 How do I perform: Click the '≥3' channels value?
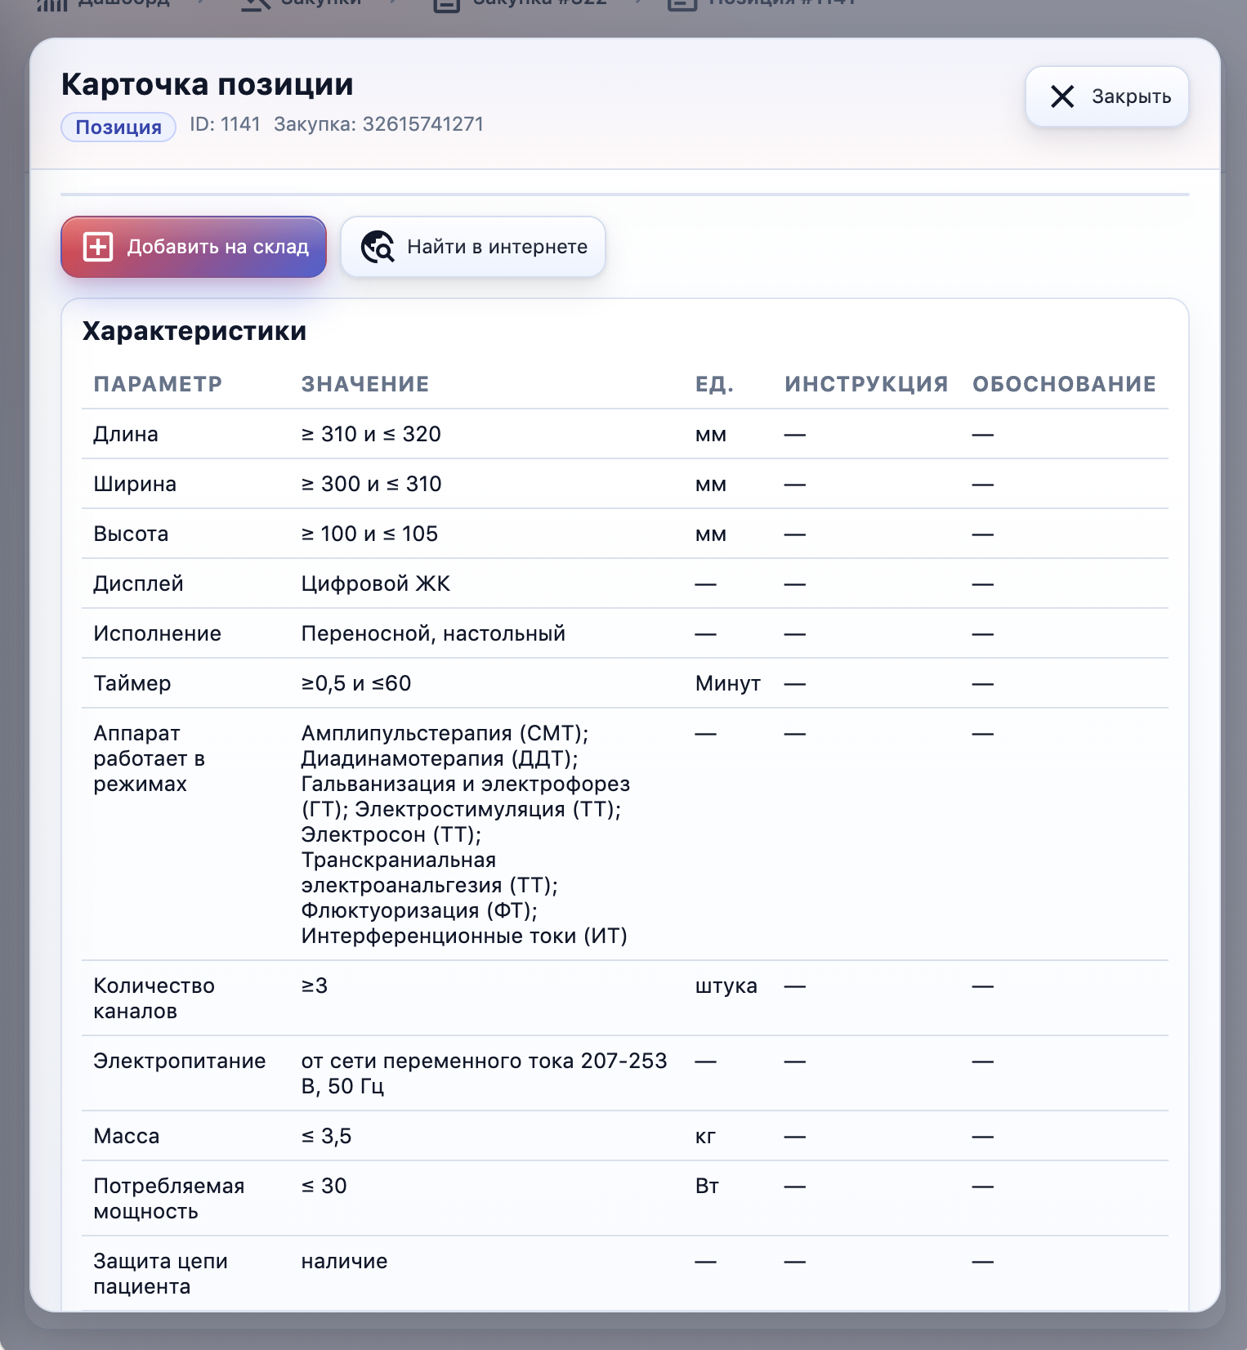pyautogui.click(x=315, y=986)
